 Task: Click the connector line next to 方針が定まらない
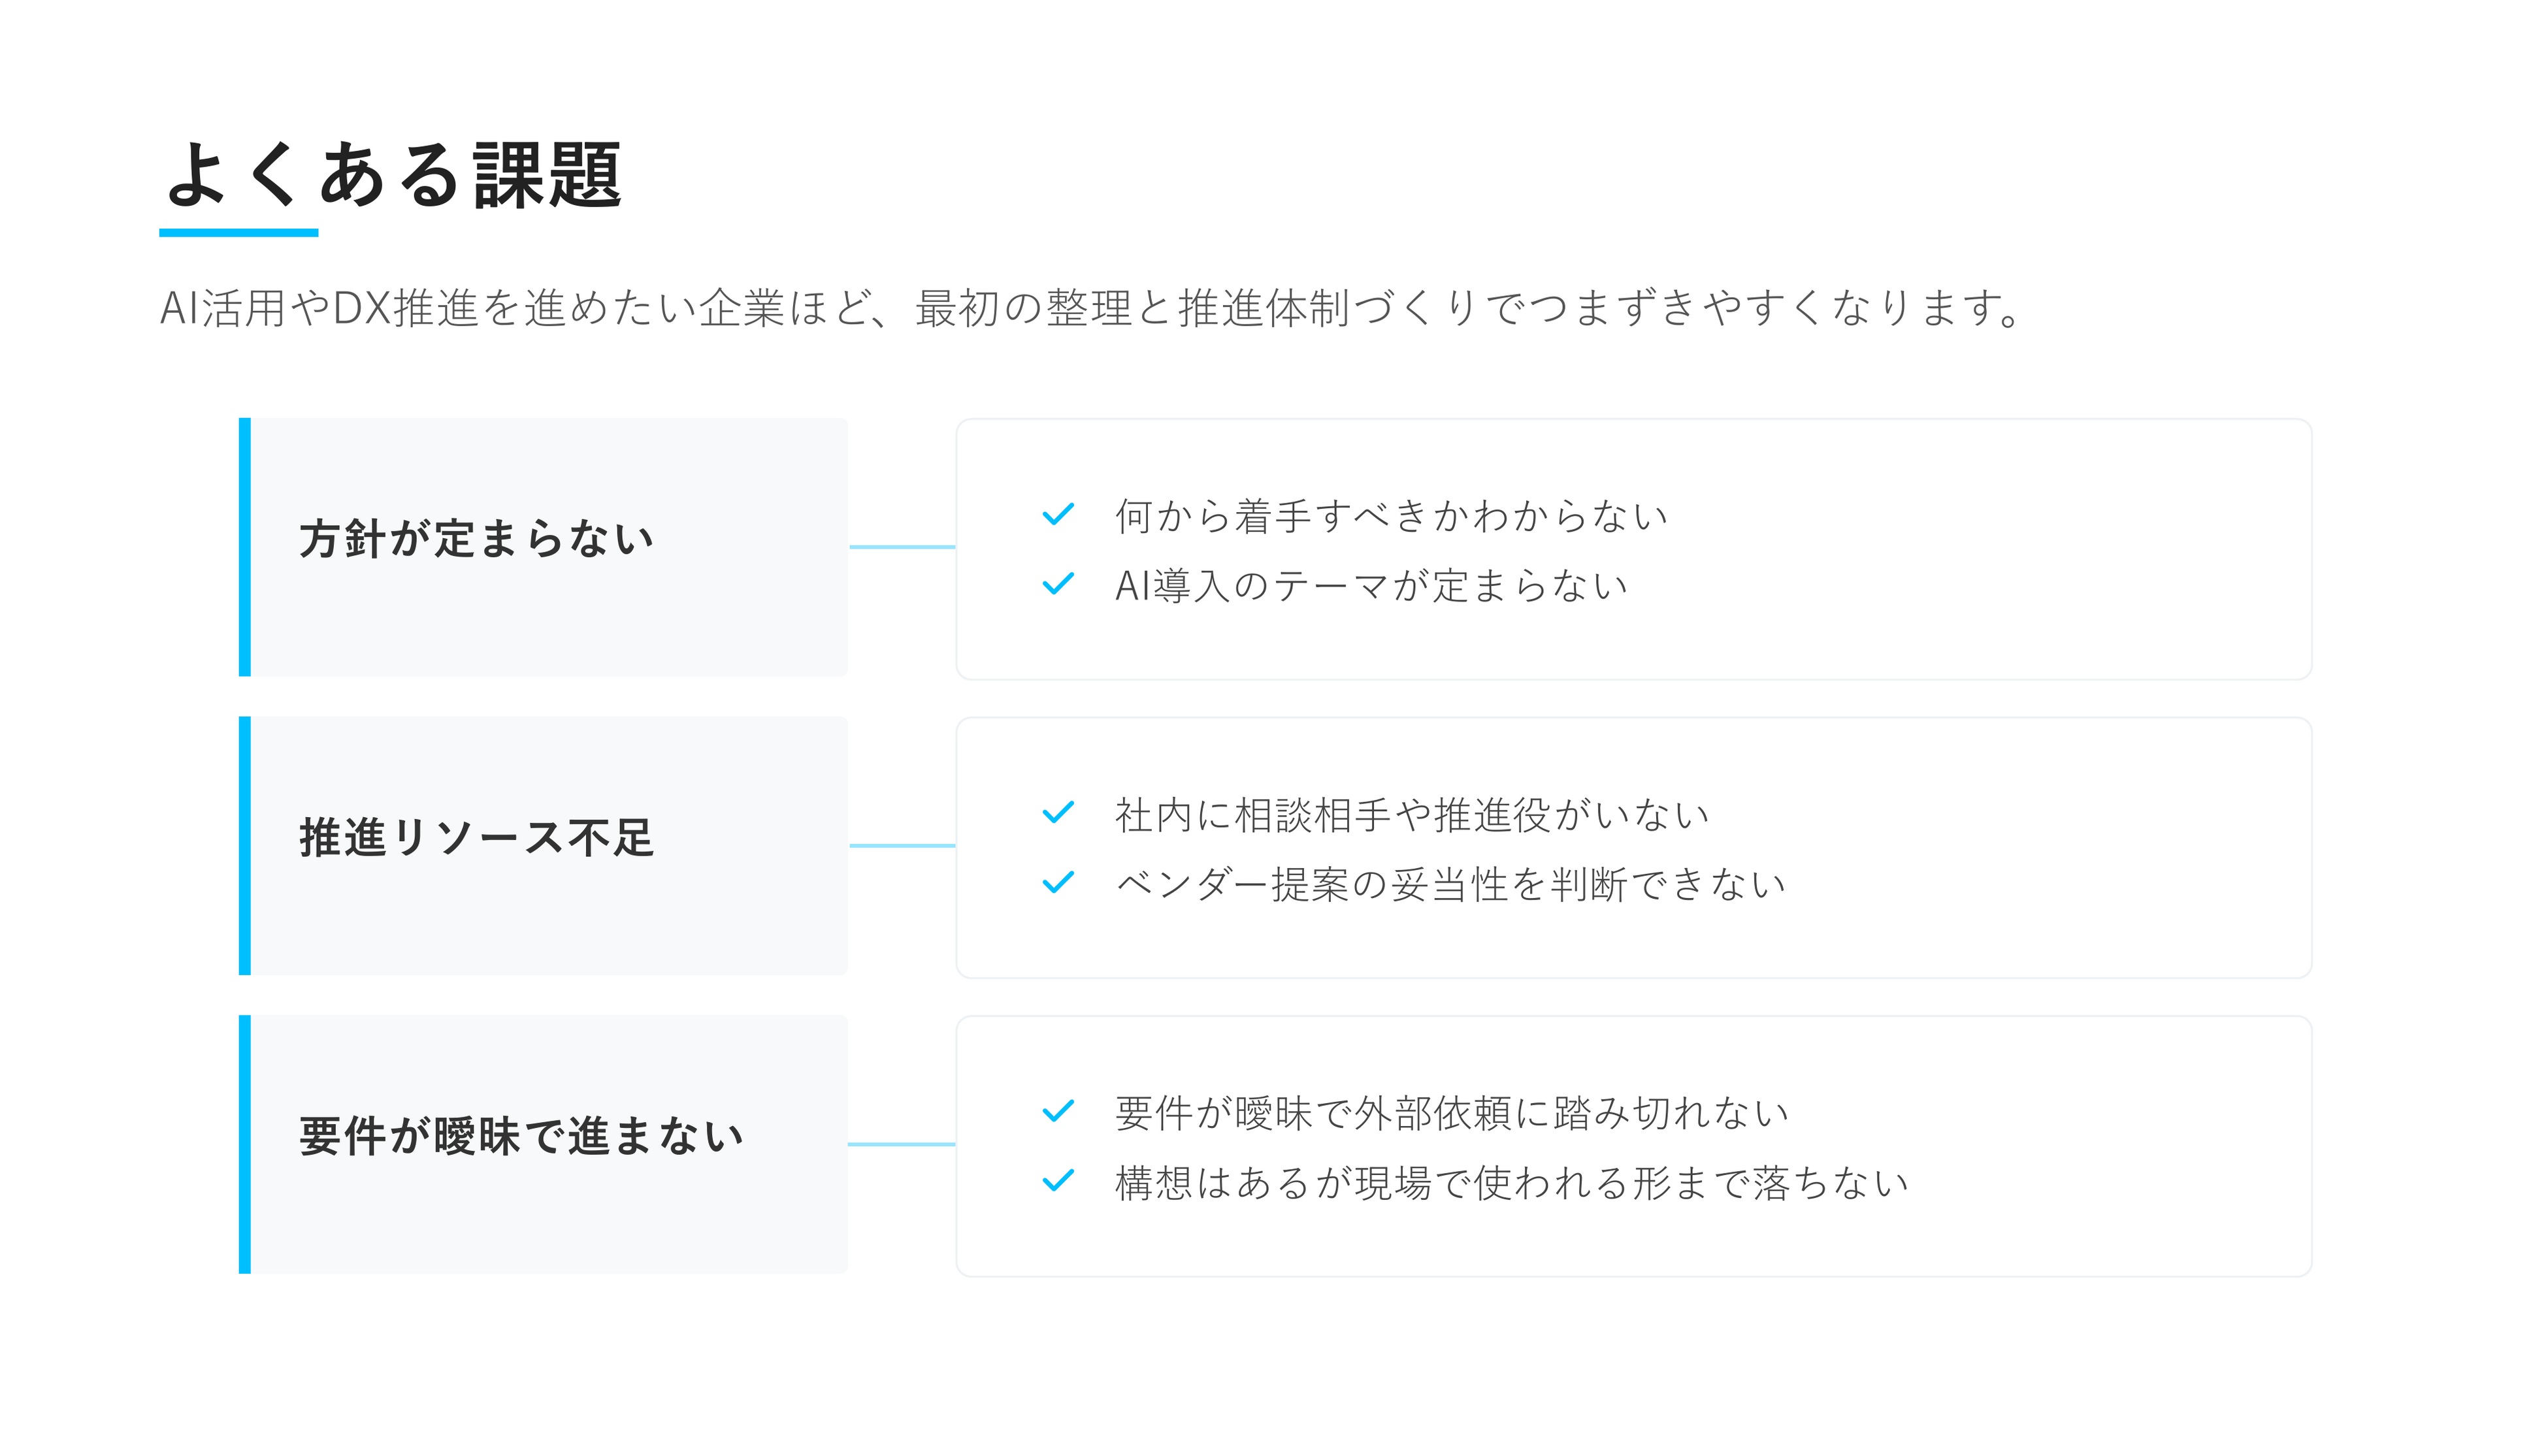point(902,547)
